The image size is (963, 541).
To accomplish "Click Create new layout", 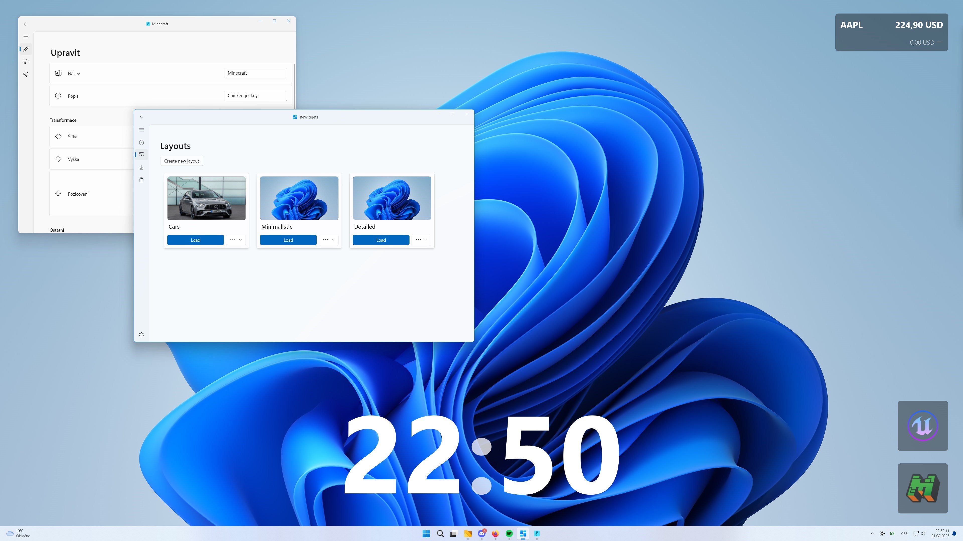I will [182, 161].
